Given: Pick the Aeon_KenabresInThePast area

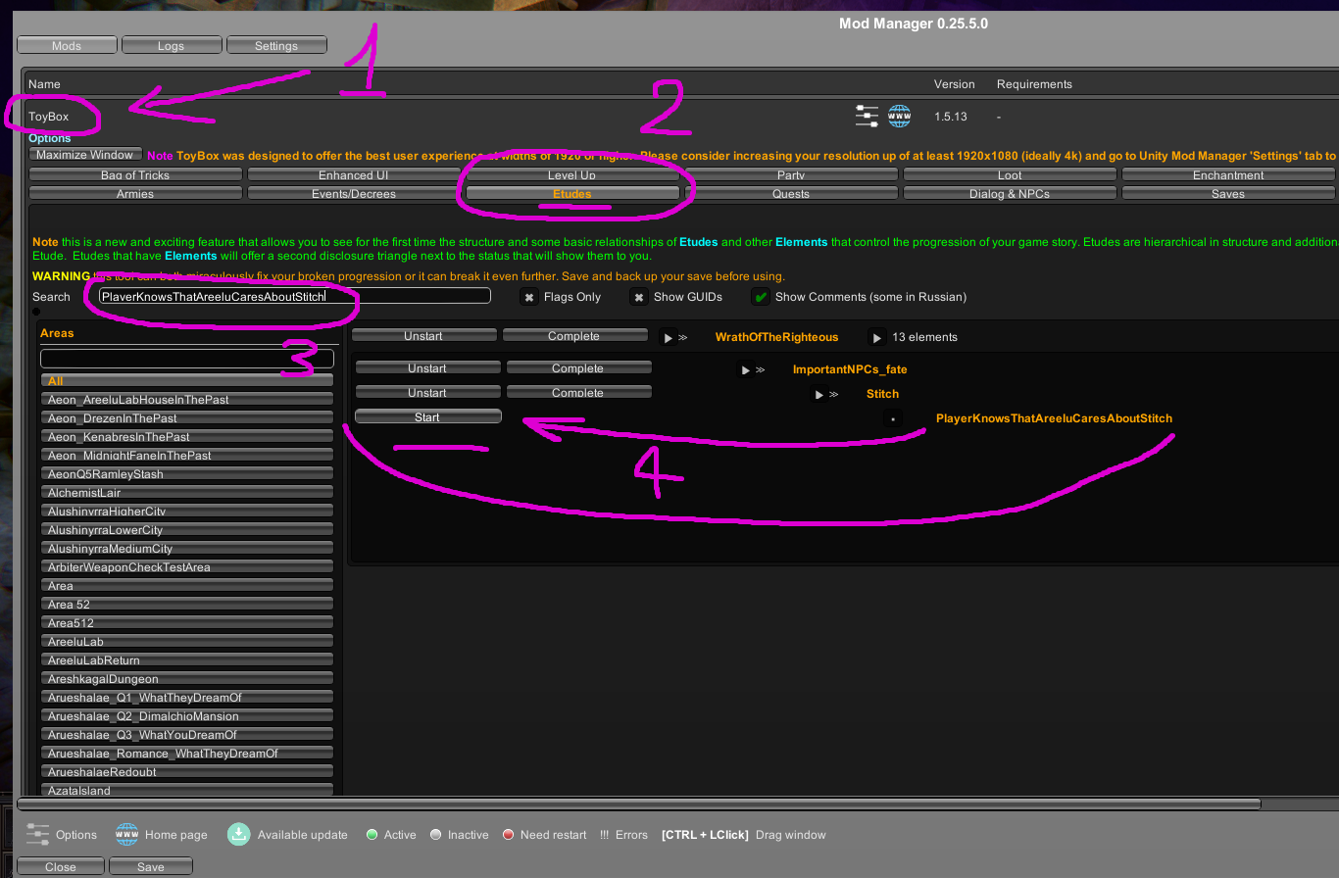Looking at the screenshot, I should click(x=187, y=436).
